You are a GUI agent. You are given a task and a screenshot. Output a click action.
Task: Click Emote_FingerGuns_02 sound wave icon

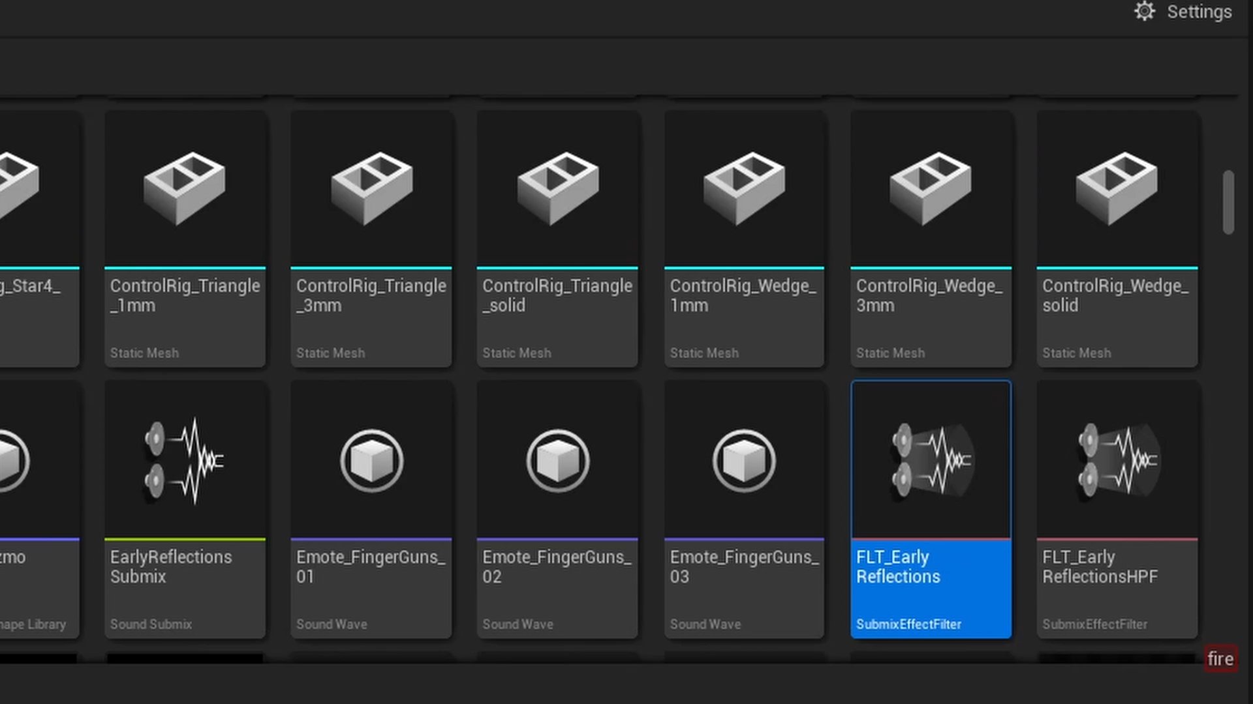coord(557,461)
